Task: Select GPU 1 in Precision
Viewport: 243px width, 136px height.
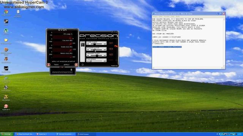Action: [83, 45]
